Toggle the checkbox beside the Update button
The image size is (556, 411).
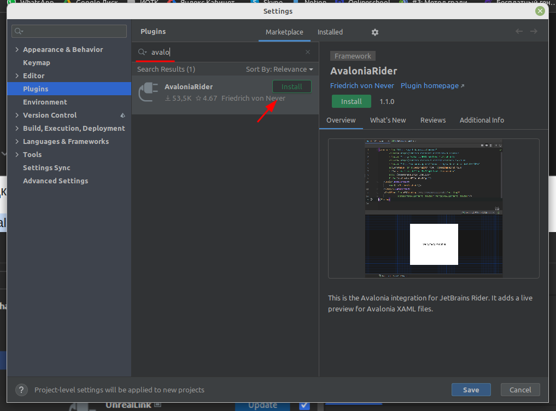305,406
